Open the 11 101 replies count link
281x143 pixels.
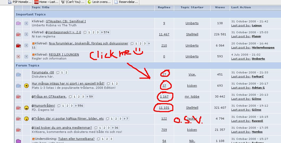point(164,108)
